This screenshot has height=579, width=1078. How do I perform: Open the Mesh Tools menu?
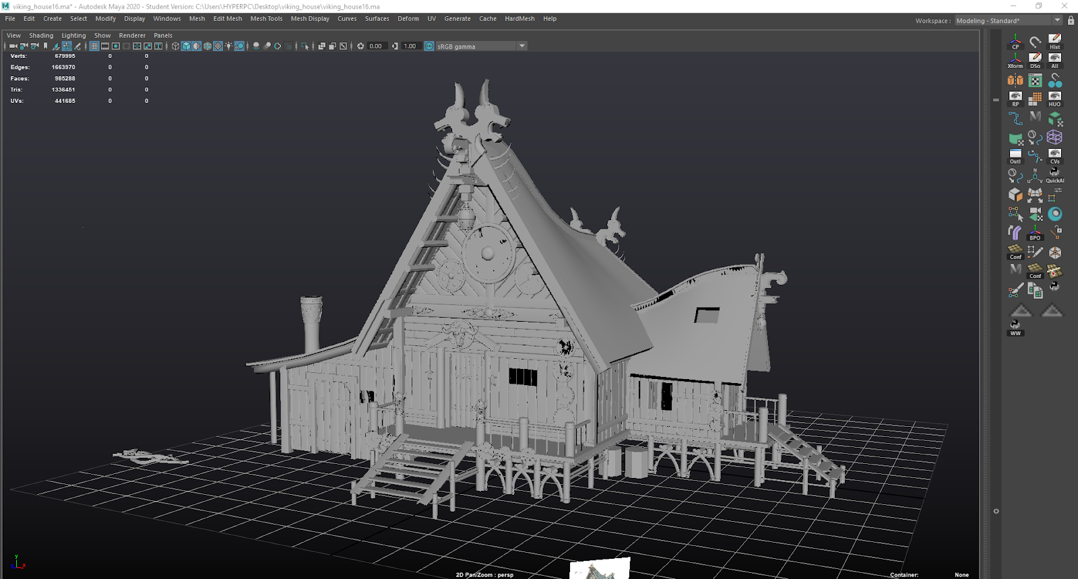pyautogui.click(x=266, y=19)
